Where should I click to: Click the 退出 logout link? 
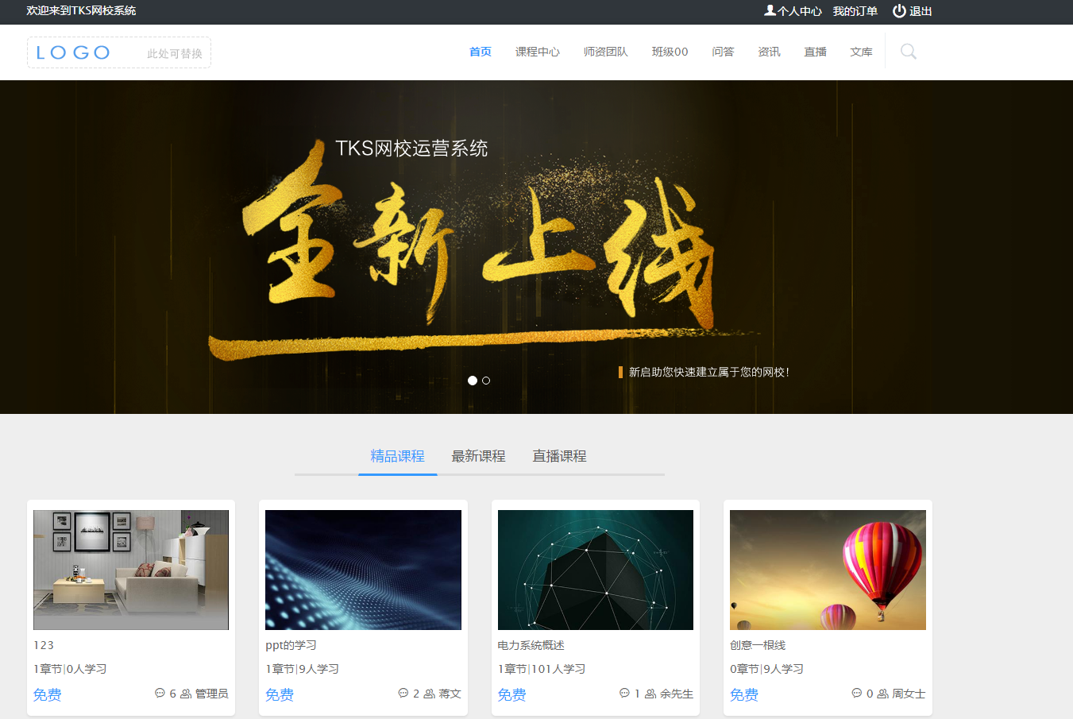[x=921, y=11]
